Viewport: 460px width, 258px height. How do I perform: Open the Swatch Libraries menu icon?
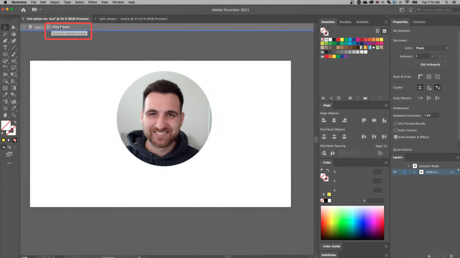[324, 98]
